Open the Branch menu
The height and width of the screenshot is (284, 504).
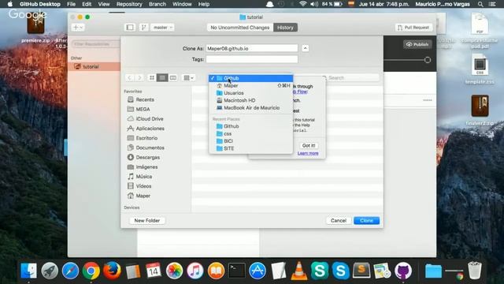(x=157, y=4)
